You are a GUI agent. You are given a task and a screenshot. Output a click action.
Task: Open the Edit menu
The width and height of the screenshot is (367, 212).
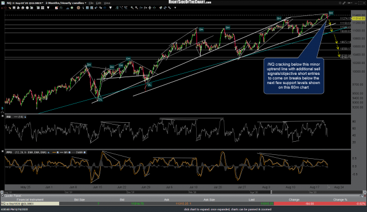tap(99, 3)
